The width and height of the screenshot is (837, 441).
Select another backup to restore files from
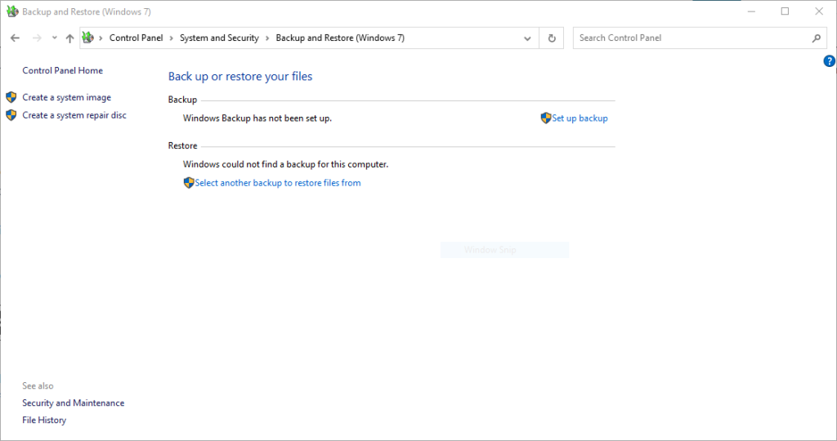click(278, 183)
